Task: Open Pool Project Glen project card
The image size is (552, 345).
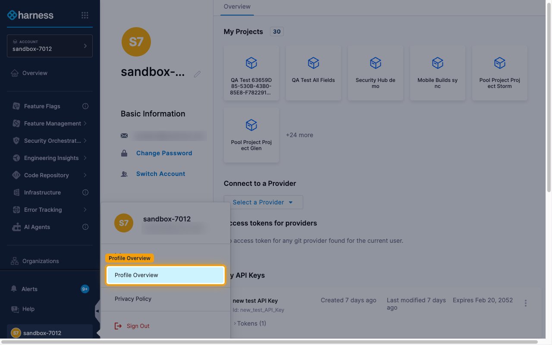Action: click(x=251, y=135)
